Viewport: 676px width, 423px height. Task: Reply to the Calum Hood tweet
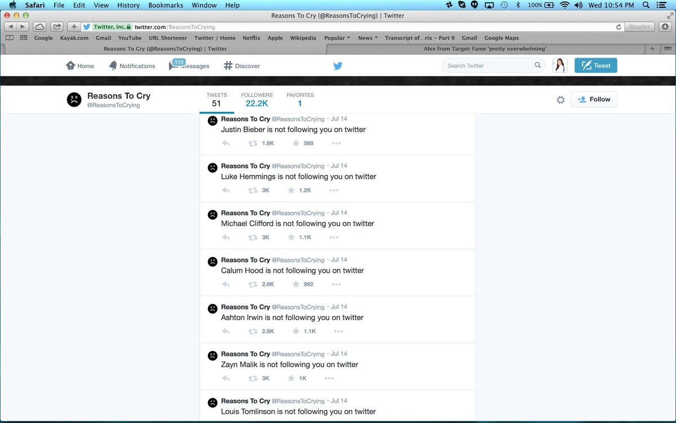pos(226,284)
